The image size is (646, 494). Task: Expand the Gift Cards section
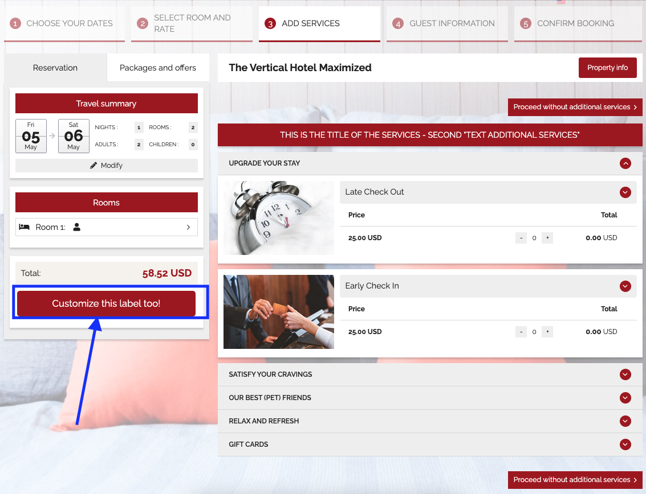430,444
